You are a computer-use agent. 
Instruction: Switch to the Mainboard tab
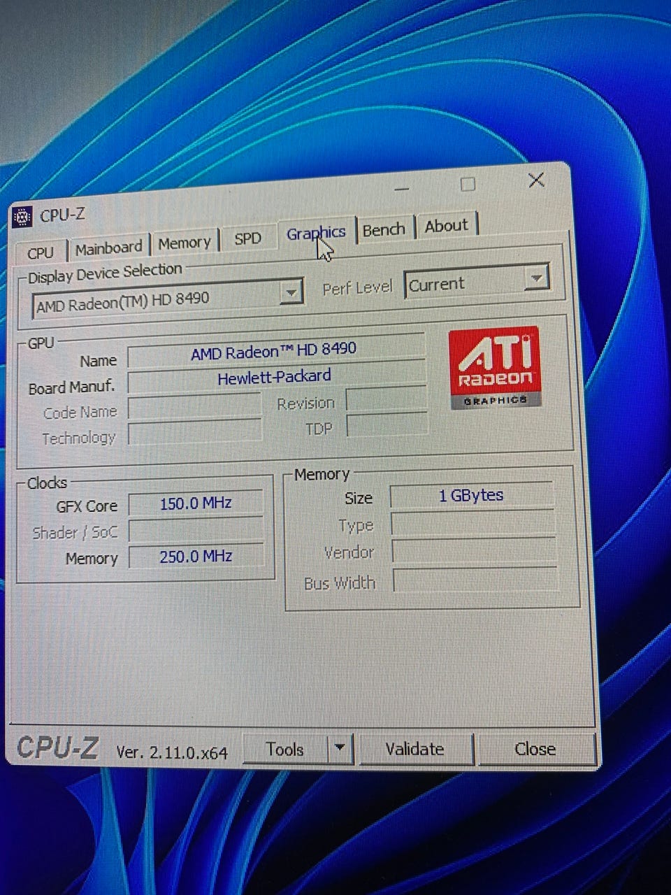tap(108, 248)
